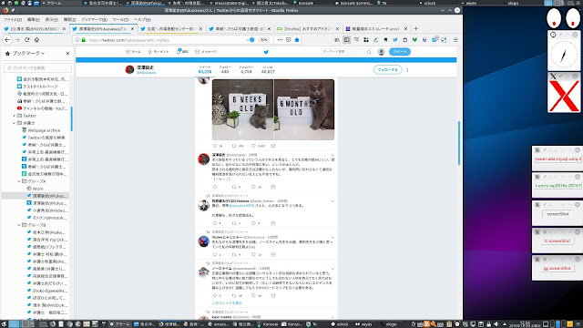The width and height of the screenshot is (583, 328).
Task: Open the dropdown caret on the 深澤諭史 tweet
Action: click(332, 155)
